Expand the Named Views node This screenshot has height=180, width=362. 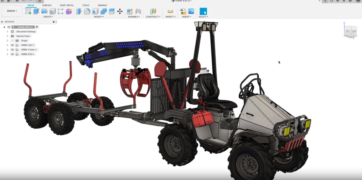click(7, 36)
